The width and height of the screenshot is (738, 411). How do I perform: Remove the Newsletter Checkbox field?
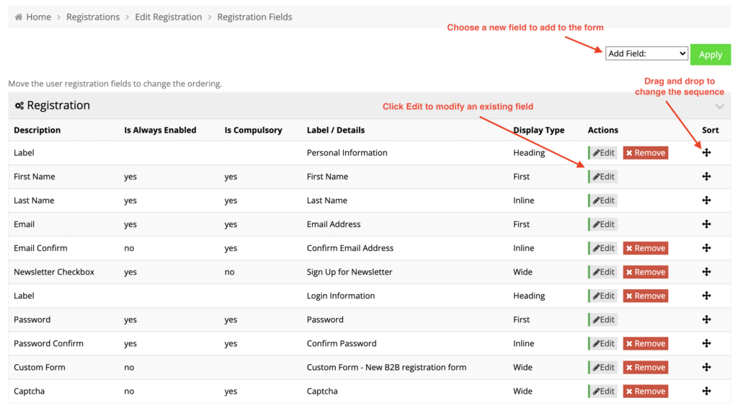click(645, 272)
